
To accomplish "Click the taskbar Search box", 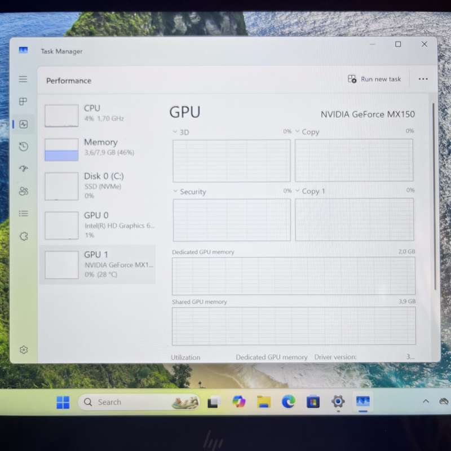I will coord(139,402).
